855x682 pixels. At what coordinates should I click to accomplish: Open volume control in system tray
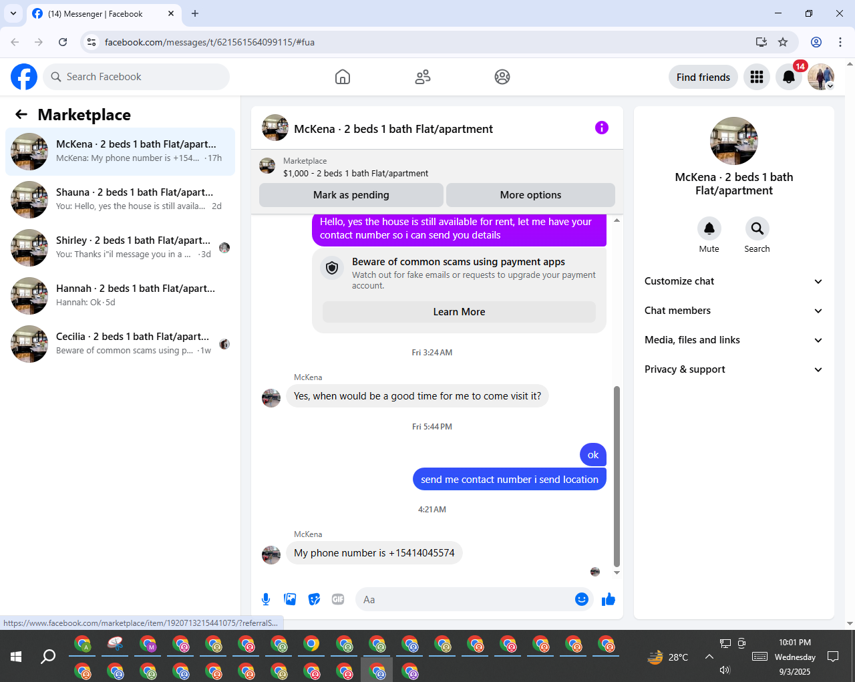[725, 670]
